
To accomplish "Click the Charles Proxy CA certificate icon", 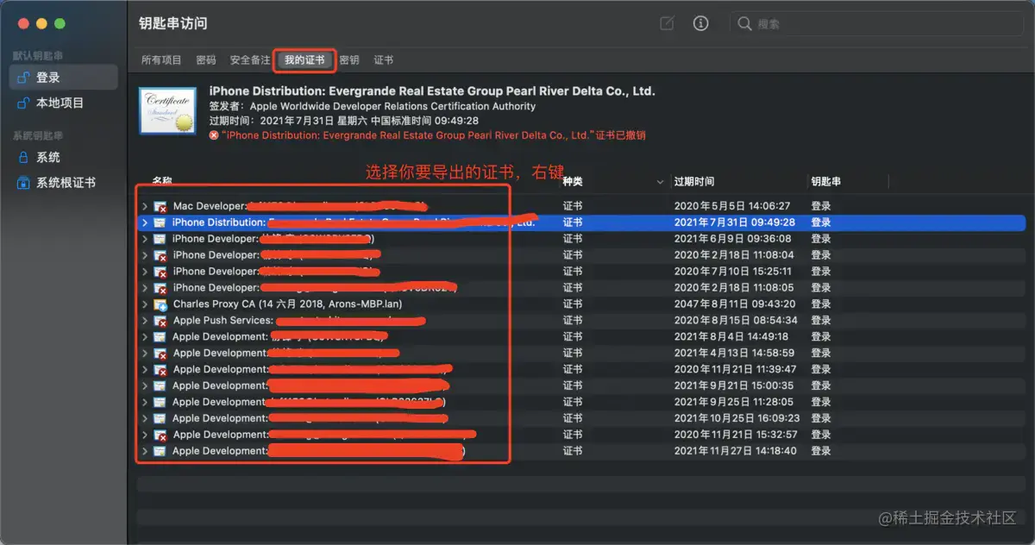I will click(160, 304).
